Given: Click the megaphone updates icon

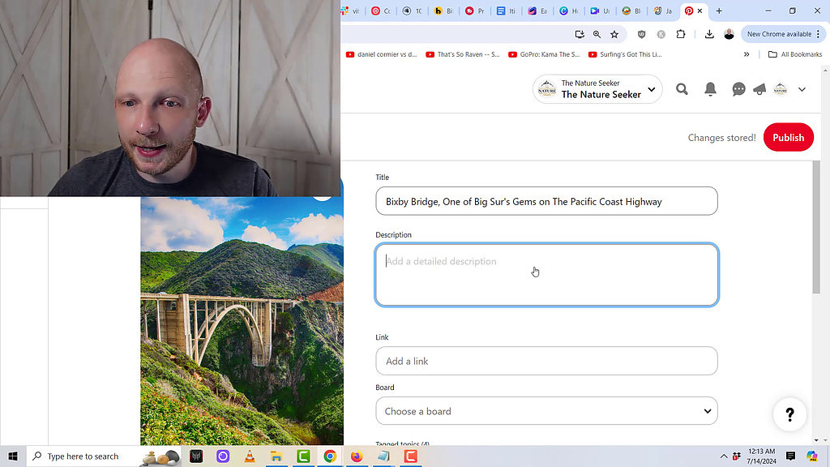Looking at the screenshot, I should click(759, 89).
